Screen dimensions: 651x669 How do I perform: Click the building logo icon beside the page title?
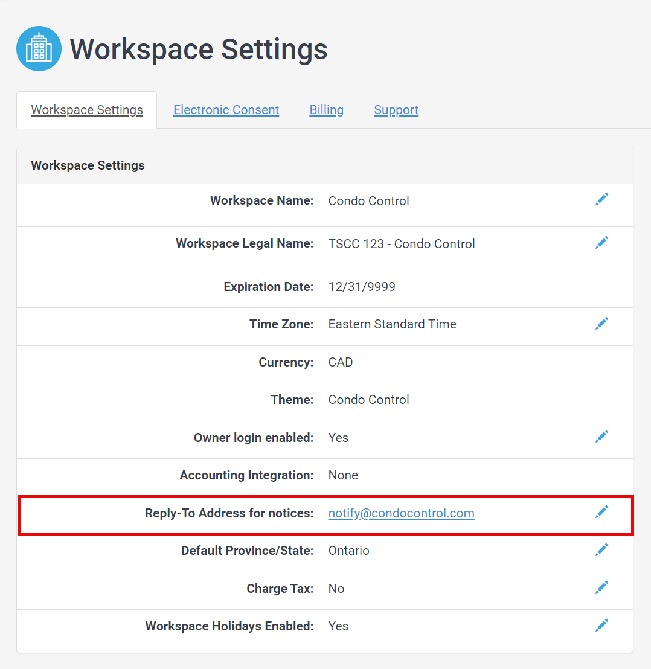(39, 49)
